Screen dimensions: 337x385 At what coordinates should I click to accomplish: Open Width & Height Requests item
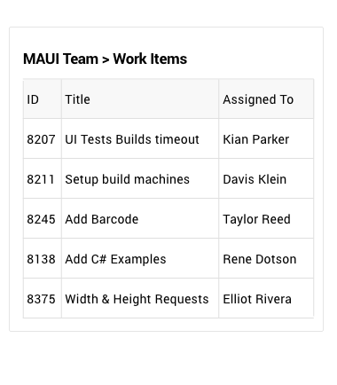[137, 299]
